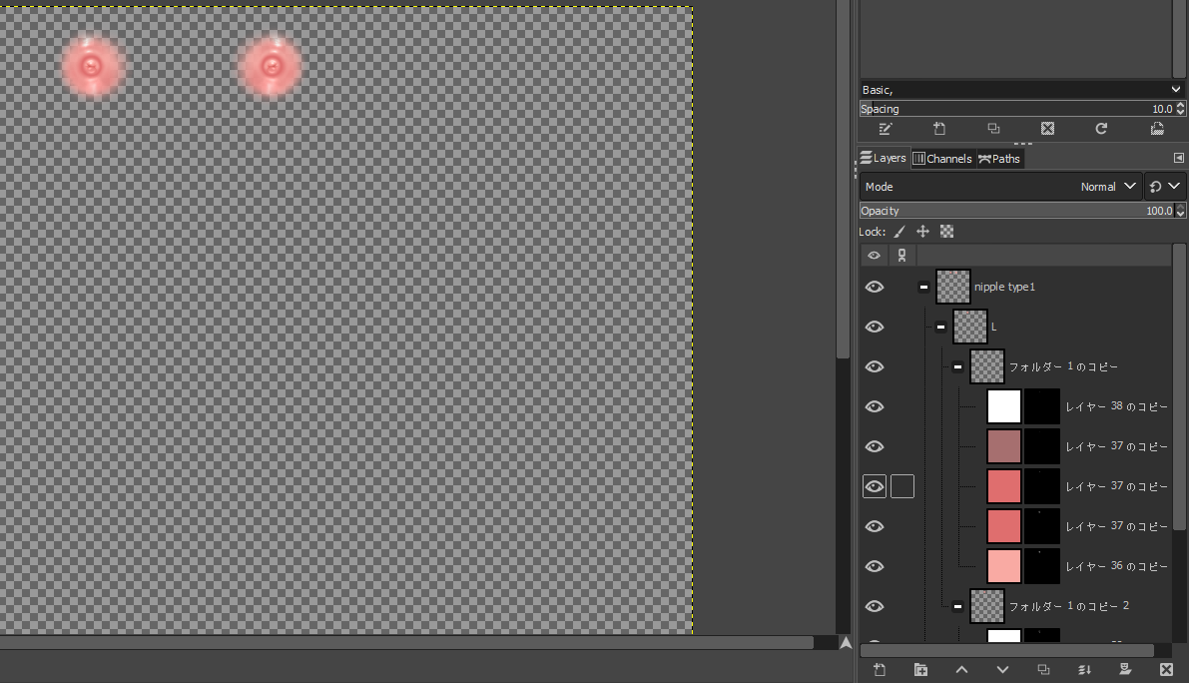This screenshot has height=683, width=1189.
Task: Collapse the フォルダー 1 のコピー group
Action: 957,366
